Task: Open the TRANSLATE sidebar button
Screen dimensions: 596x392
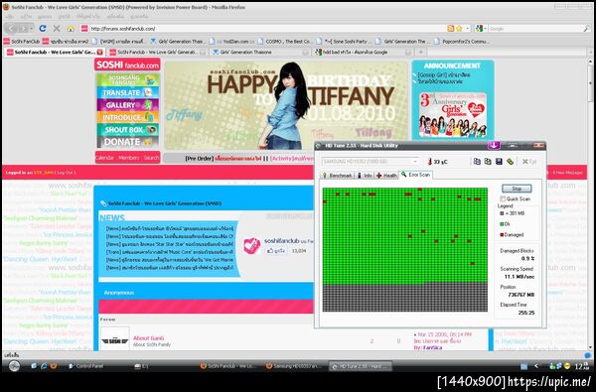Action: pyautogui.click(x=128, y=92)
